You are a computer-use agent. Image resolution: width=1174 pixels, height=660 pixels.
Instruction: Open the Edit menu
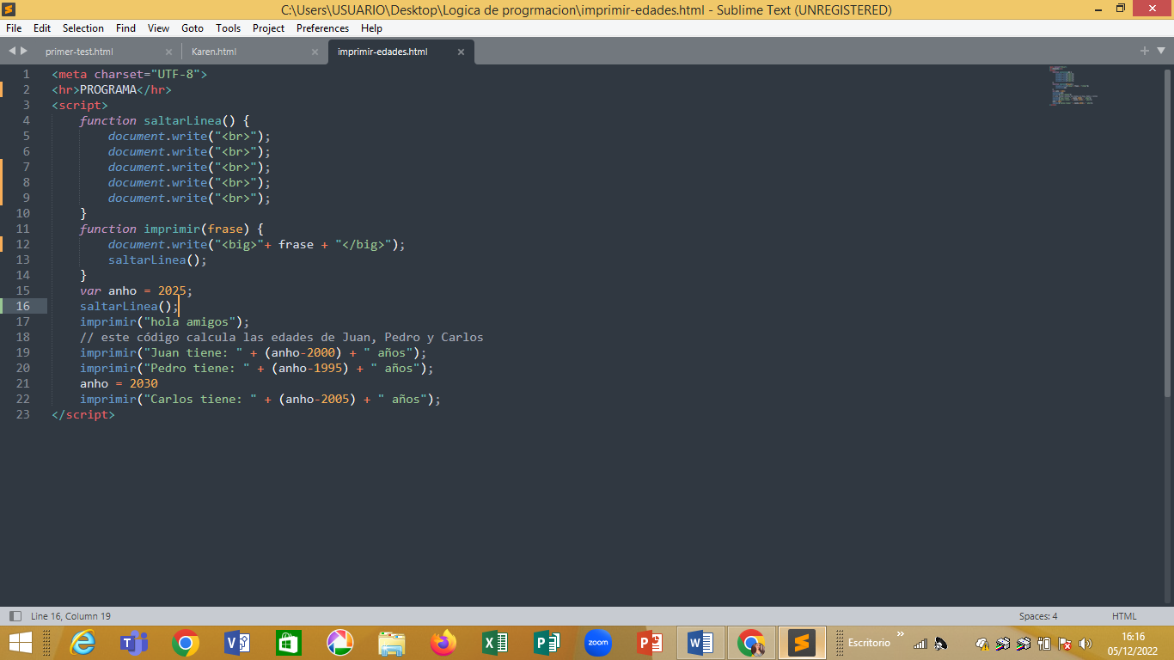pos(42,28)
